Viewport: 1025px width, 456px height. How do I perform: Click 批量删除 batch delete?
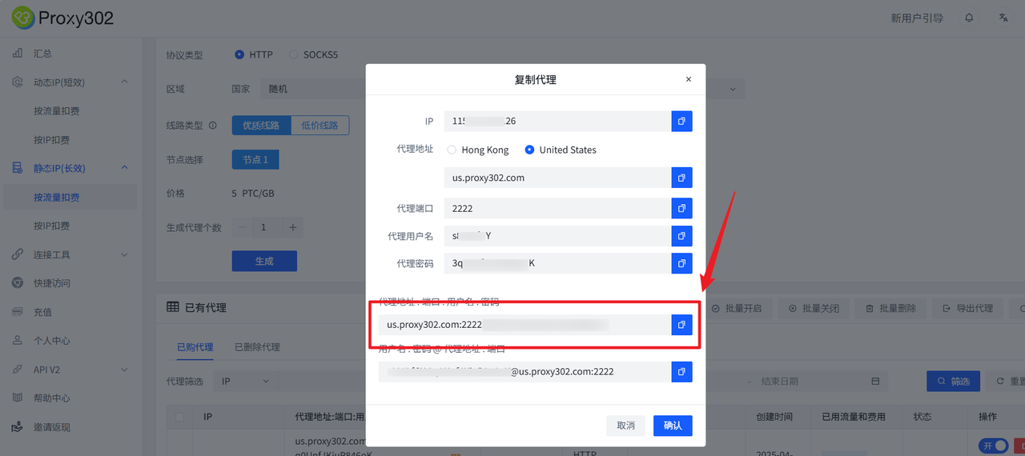pyautogui.click(x=890, y=308)
